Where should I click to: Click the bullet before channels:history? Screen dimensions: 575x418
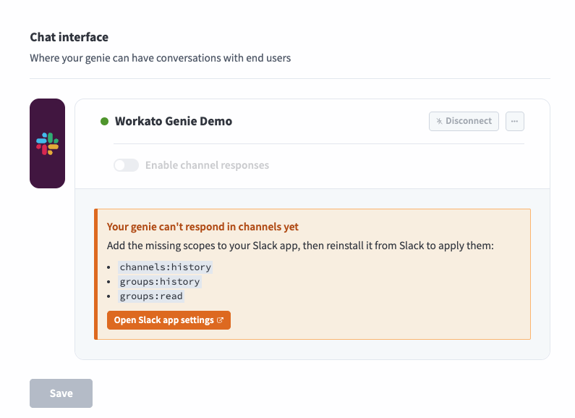click(x=109, y=267)
